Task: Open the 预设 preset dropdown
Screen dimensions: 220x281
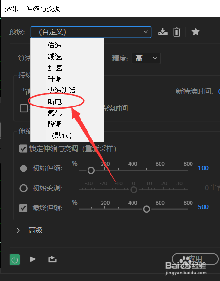Action: pos(91,32)
